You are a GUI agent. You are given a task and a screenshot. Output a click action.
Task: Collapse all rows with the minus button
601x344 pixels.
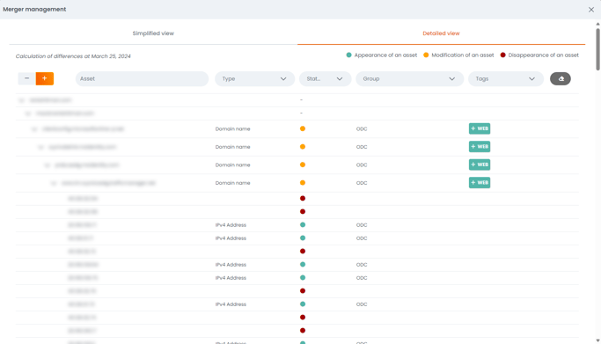pyautogui.click(x=26, y=78)
